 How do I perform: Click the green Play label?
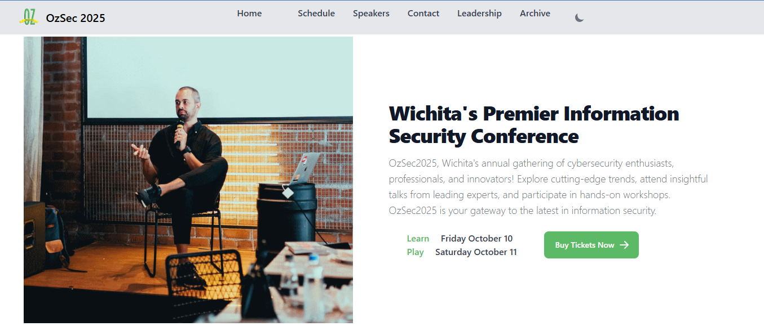tap(416, 252)
